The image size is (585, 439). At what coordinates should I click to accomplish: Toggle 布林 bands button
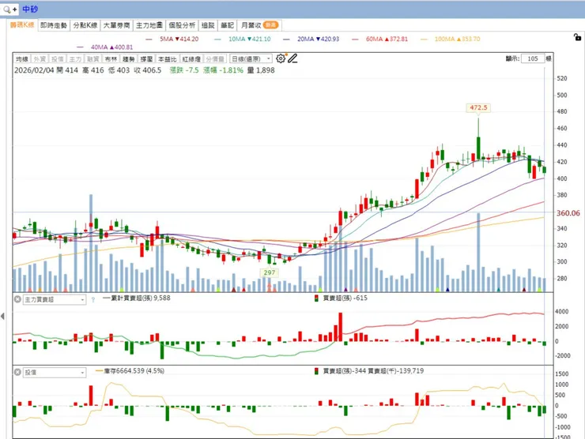[x=111, y=59]
